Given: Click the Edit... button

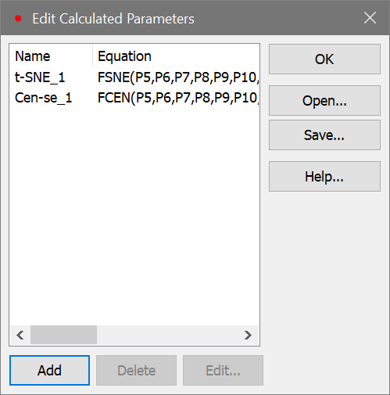Looking at the screenshot, I should (x=223, y=370).
